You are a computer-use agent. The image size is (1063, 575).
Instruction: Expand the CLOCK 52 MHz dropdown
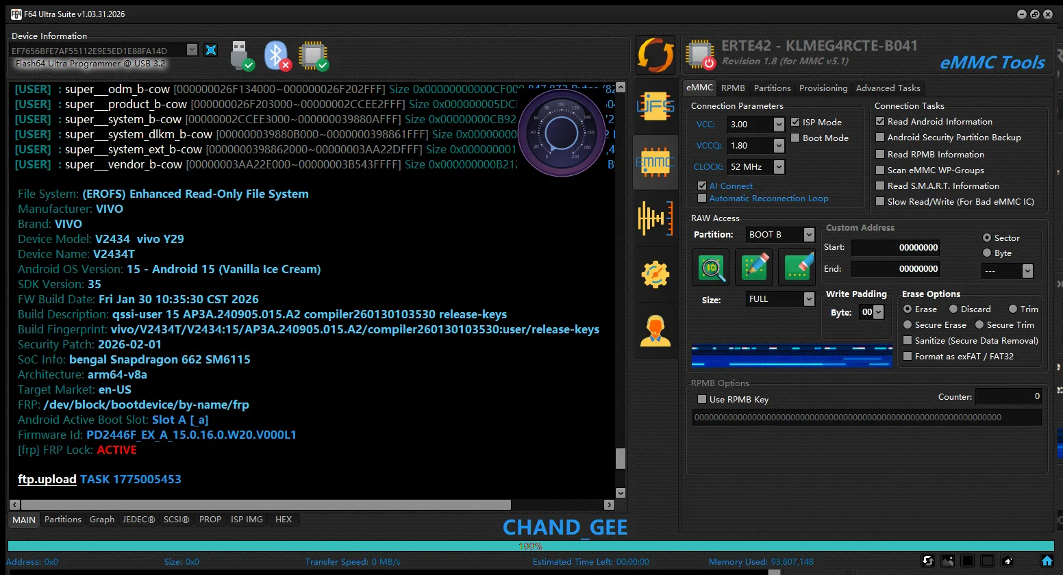[779, 167]
